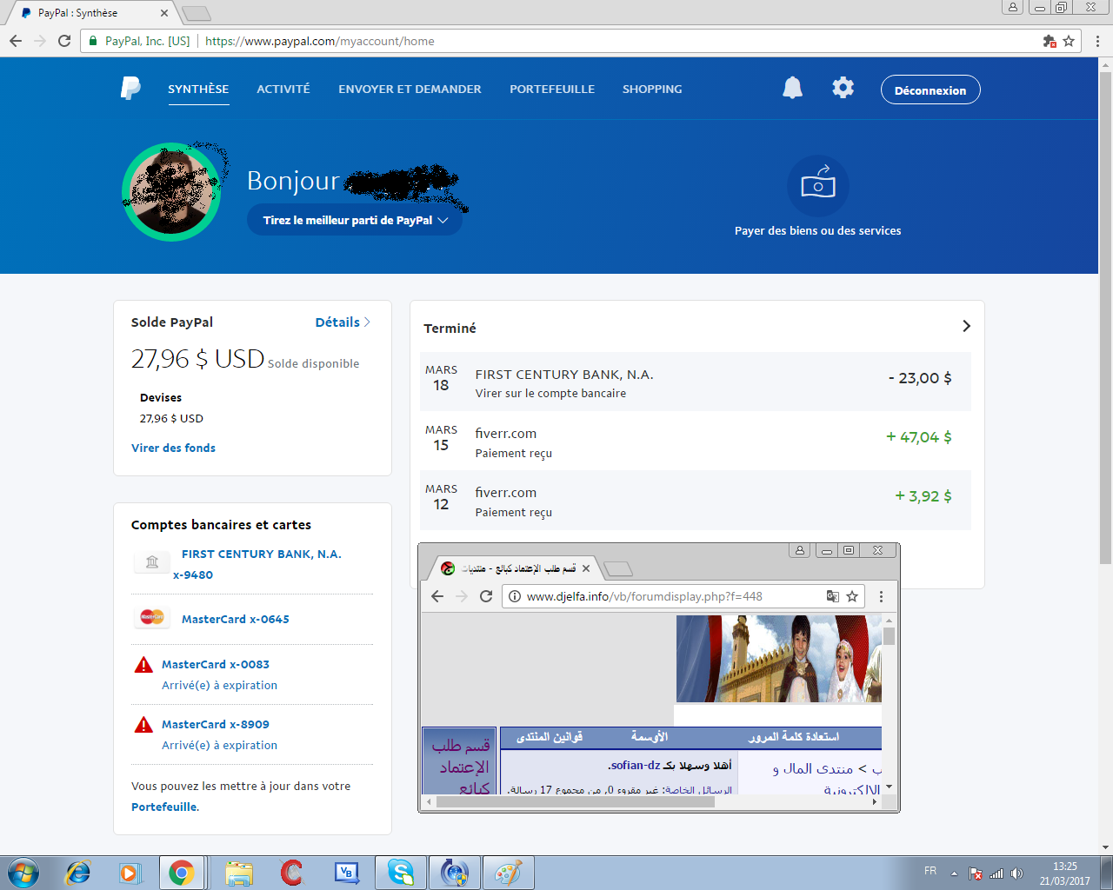Screen dimensions: 1113x890
Task: Click the 'Virer des fonds' link
Action: [x=173, y=448]
